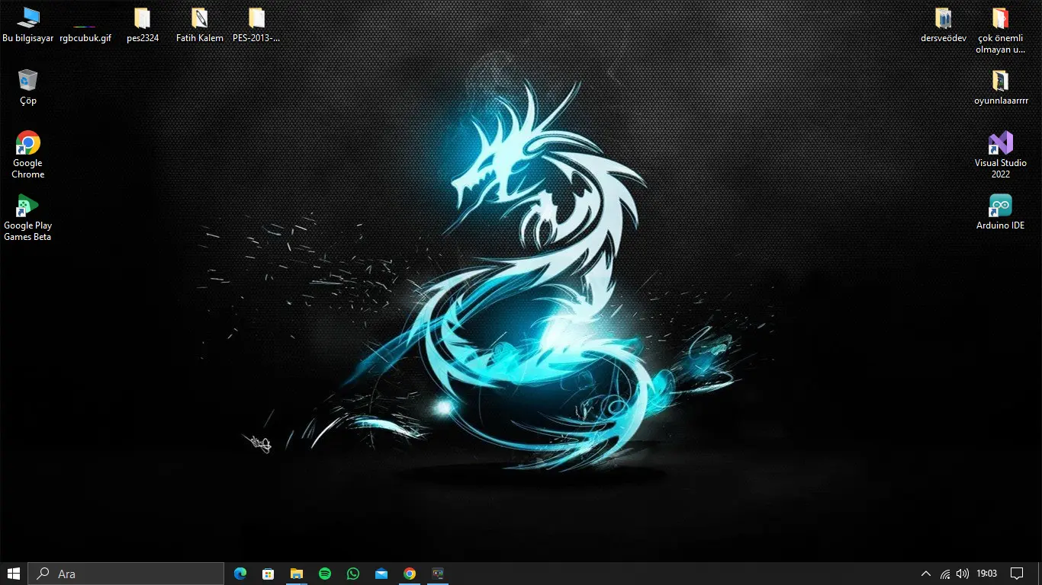Open the Mail app from taskbar

(x=381, y=574)
